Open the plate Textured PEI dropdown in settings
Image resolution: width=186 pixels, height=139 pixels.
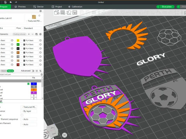29,107
